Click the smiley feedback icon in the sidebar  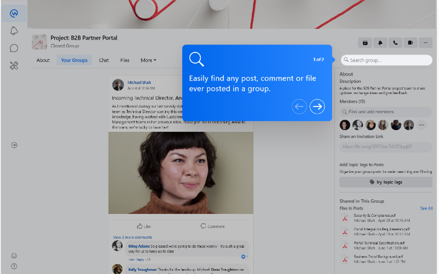pos(14,255)
